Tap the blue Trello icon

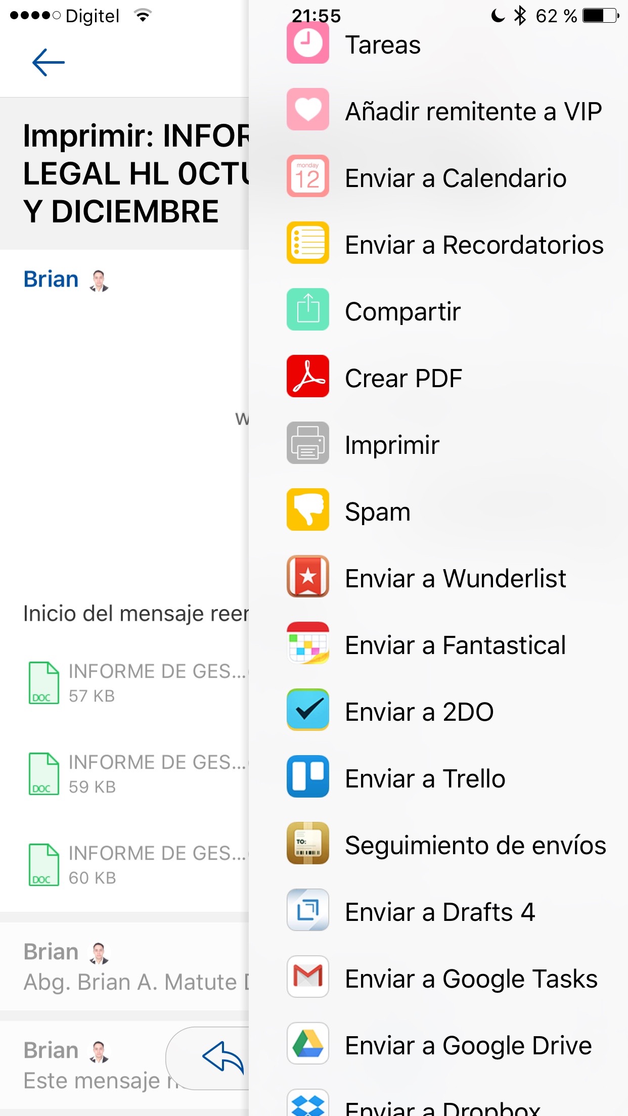tap(307, 776)
